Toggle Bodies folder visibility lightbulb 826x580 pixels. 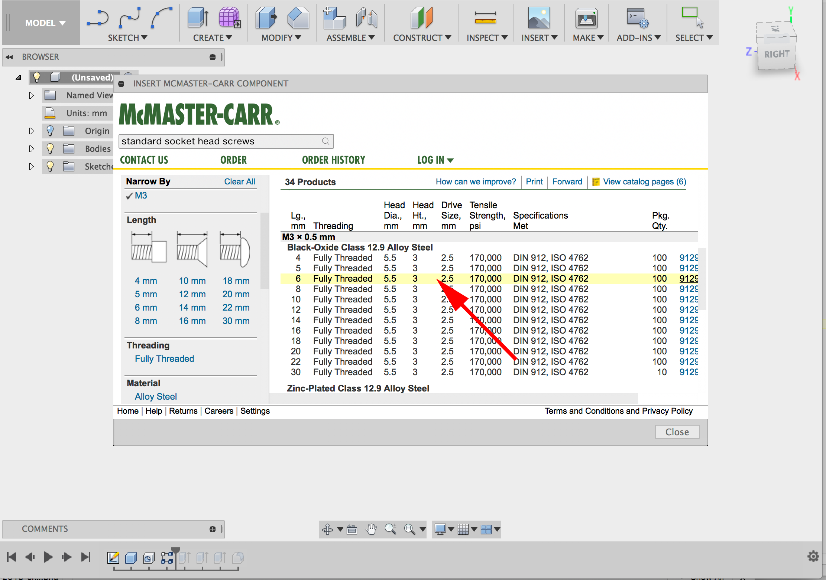(50, 148)
